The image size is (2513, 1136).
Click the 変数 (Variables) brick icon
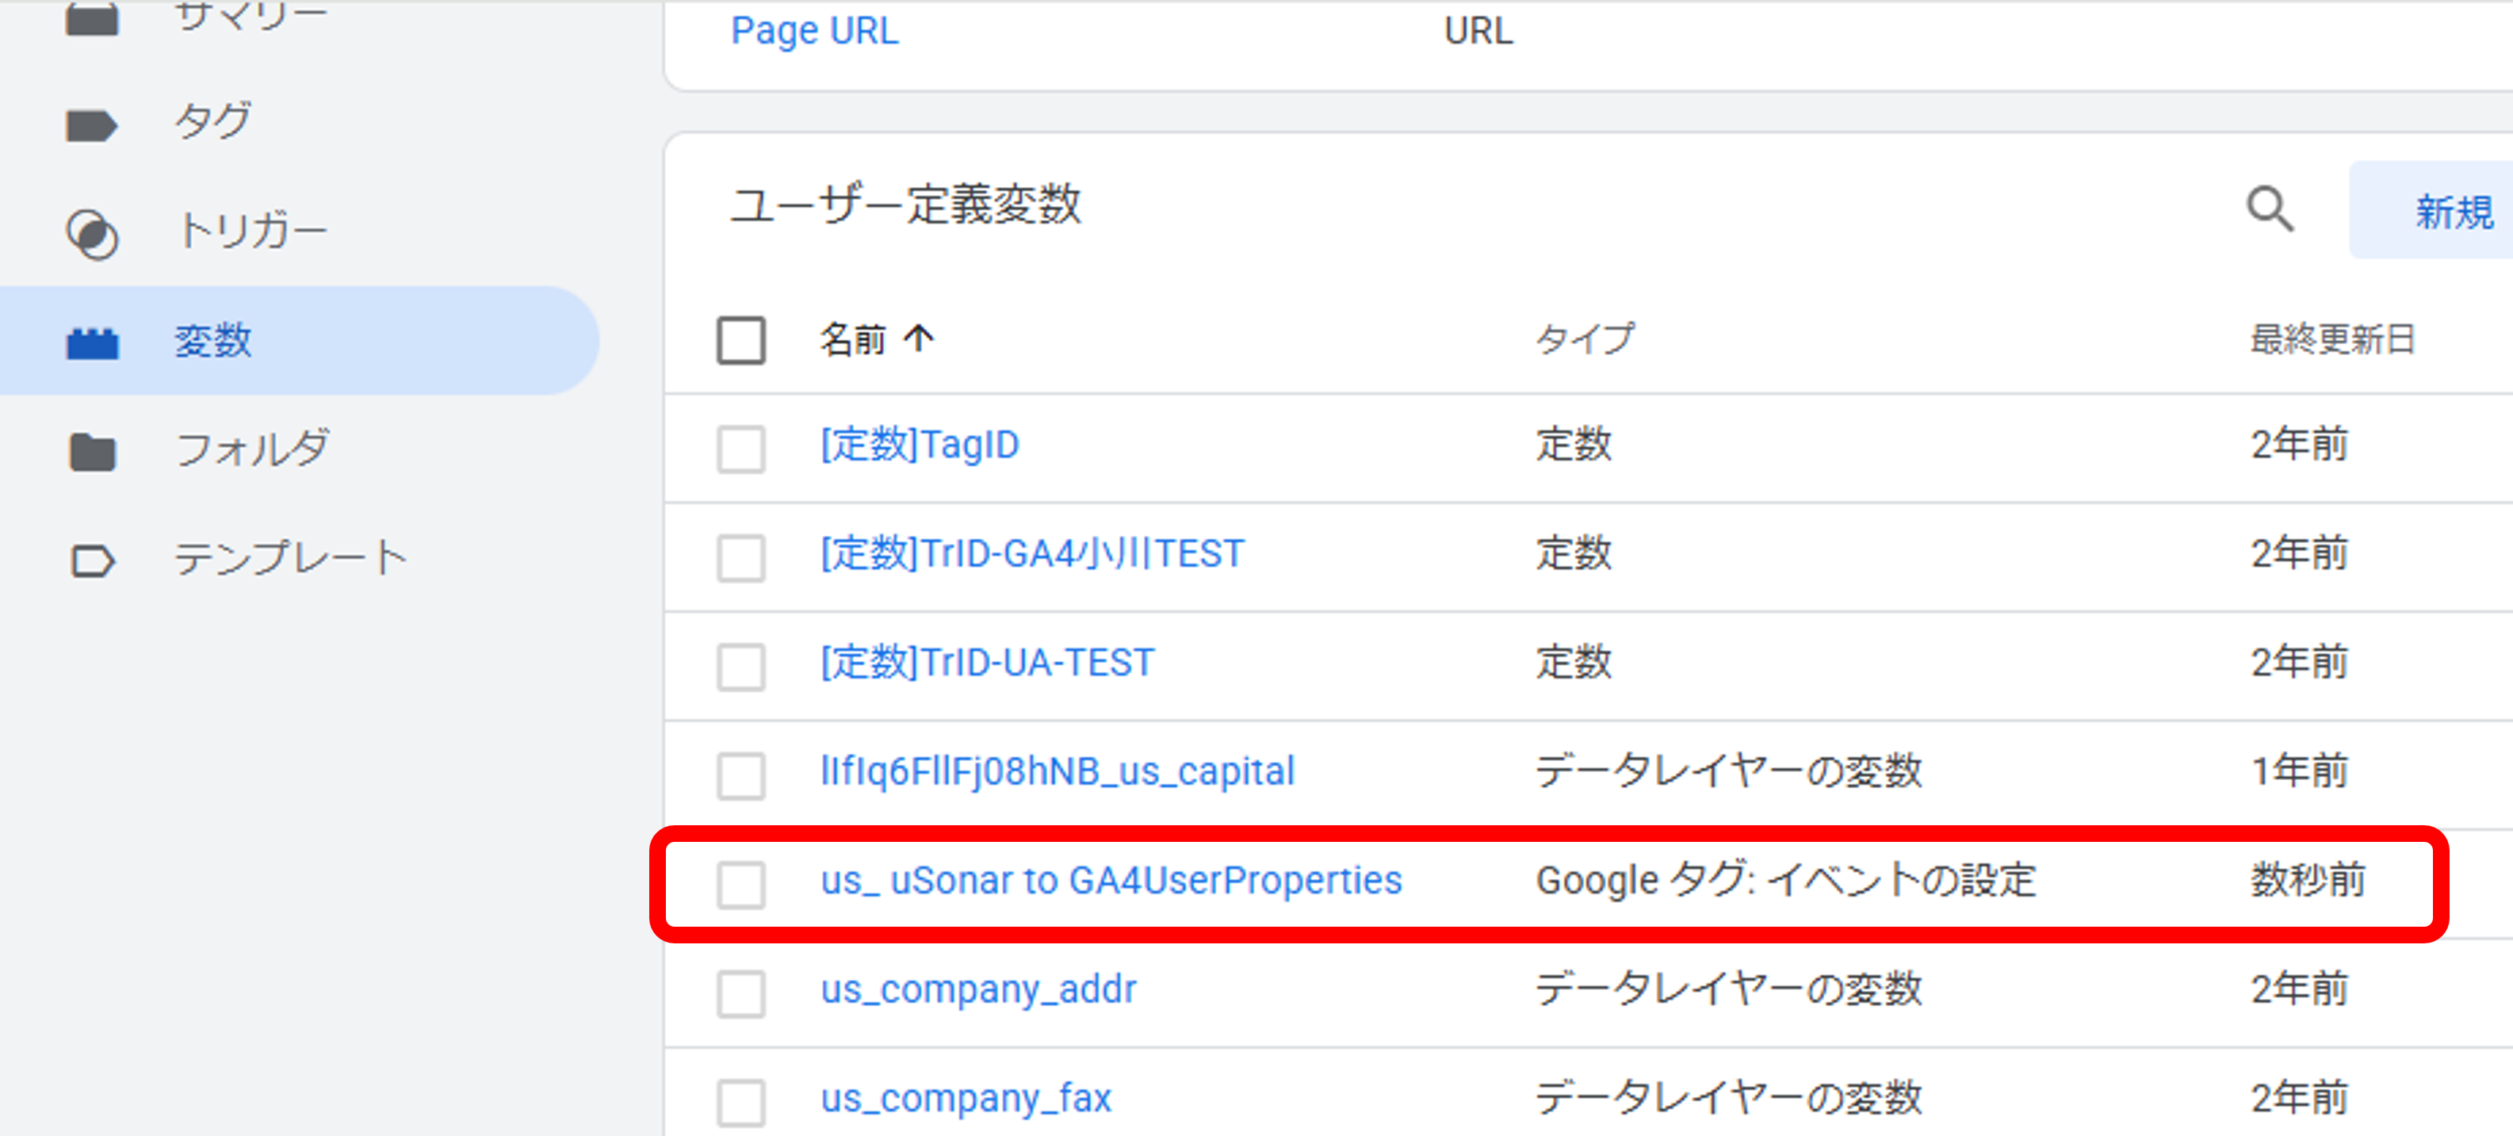tap(92, 343)
